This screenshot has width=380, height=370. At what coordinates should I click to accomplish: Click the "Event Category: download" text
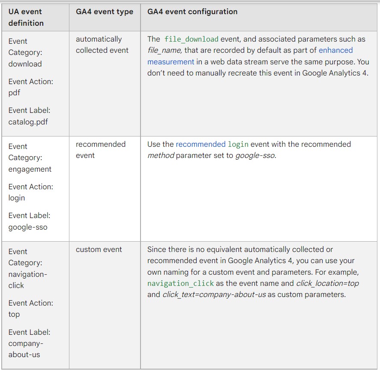click(25, 52)
